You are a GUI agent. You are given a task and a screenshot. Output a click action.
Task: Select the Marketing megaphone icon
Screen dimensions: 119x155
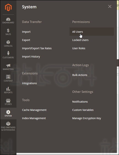point(8,66)
